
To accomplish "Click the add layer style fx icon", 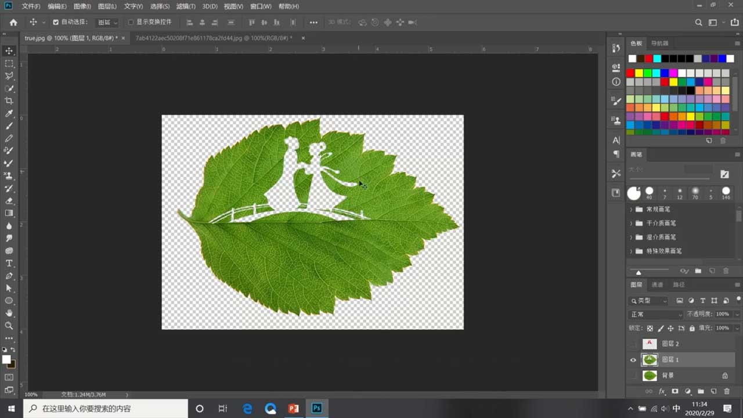I will pos(662,392).
